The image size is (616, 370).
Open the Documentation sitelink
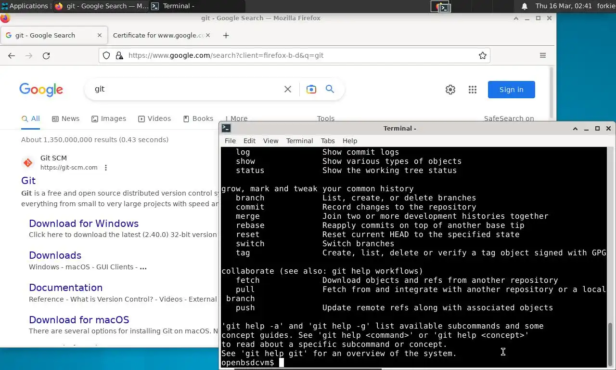tap(66, 288)
